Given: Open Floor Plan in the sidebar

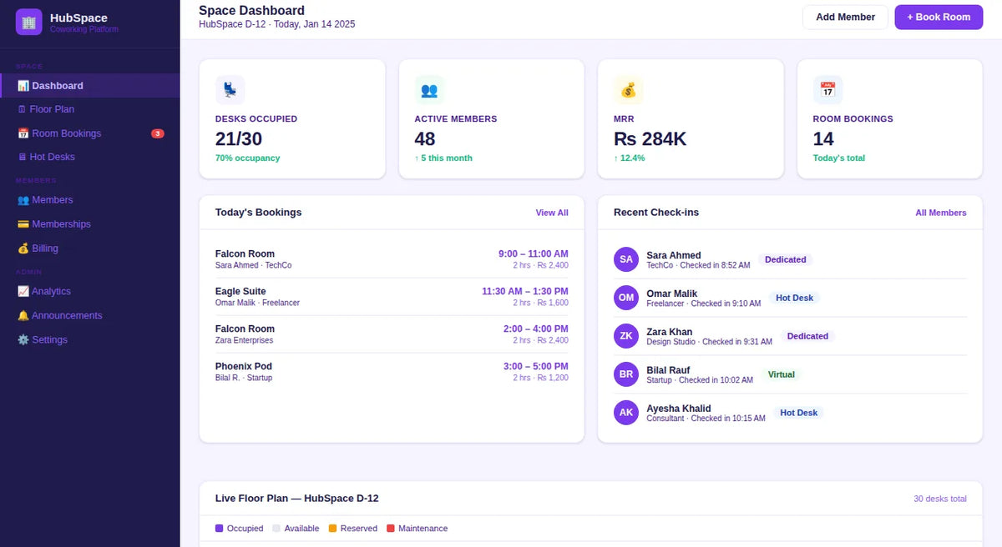Looking at the screenshot, I should click(x=90, y=109).
